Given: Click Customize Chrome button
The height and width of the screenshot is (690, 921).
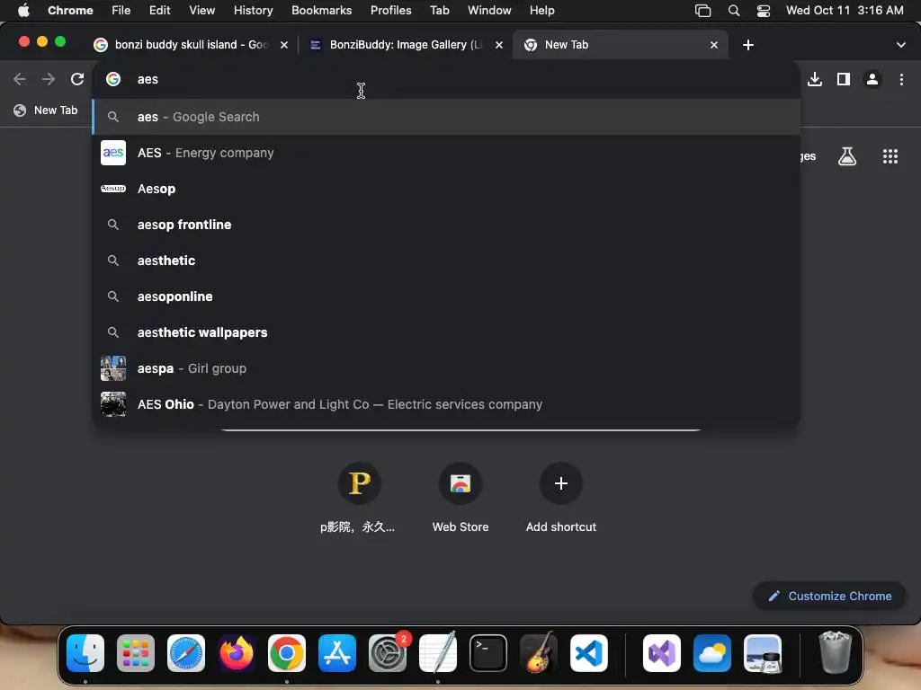Looking at the screenshot, I should 829,597.
